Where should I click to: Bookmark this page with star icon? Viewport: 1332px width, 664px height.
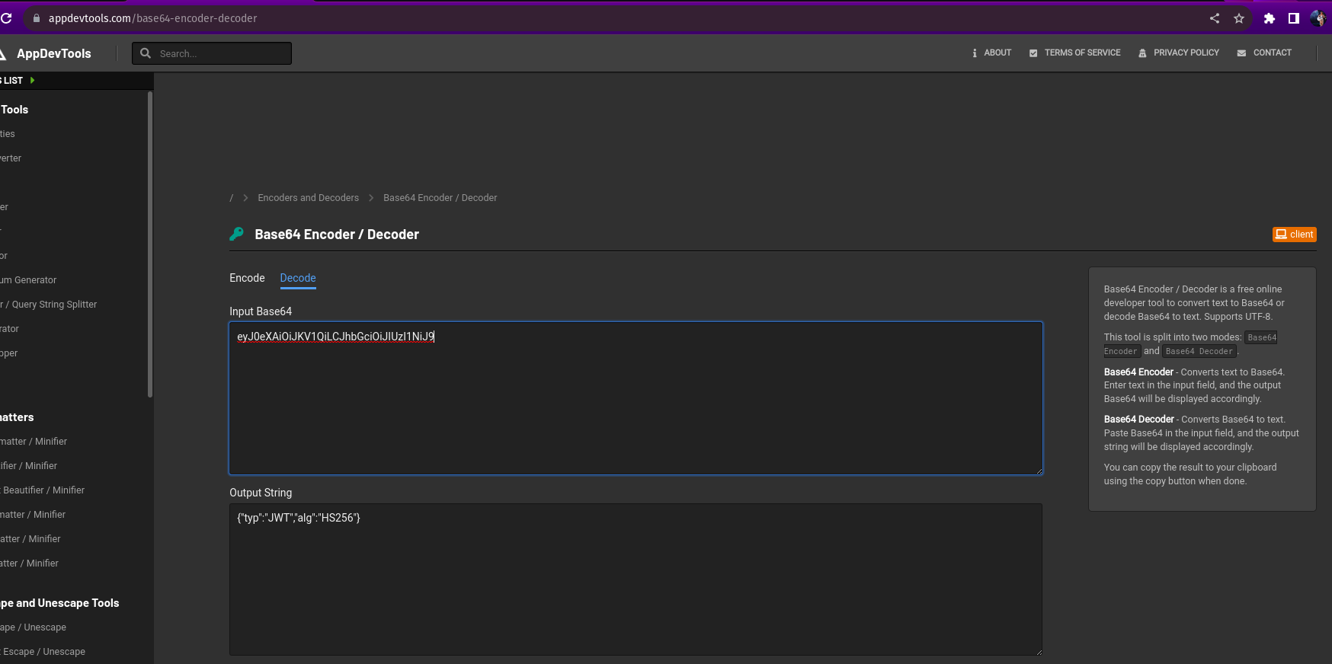tap(1239, 18)
